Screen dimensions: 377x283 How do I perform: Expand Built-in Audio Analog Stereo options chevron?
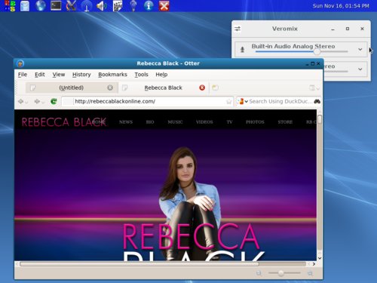pyautogui.click(x=360, y=49)
